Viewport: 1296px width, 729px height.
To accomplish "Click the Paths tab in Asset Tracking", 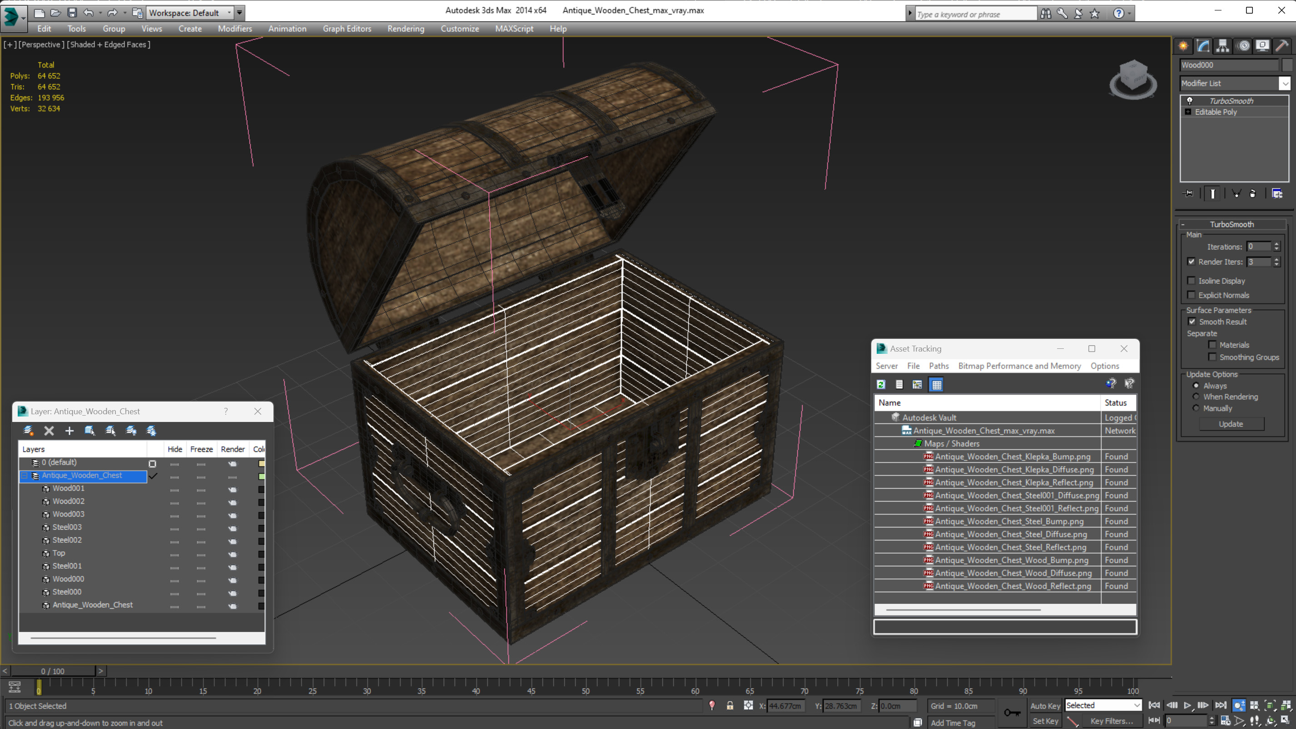I will tap(938, 366).
